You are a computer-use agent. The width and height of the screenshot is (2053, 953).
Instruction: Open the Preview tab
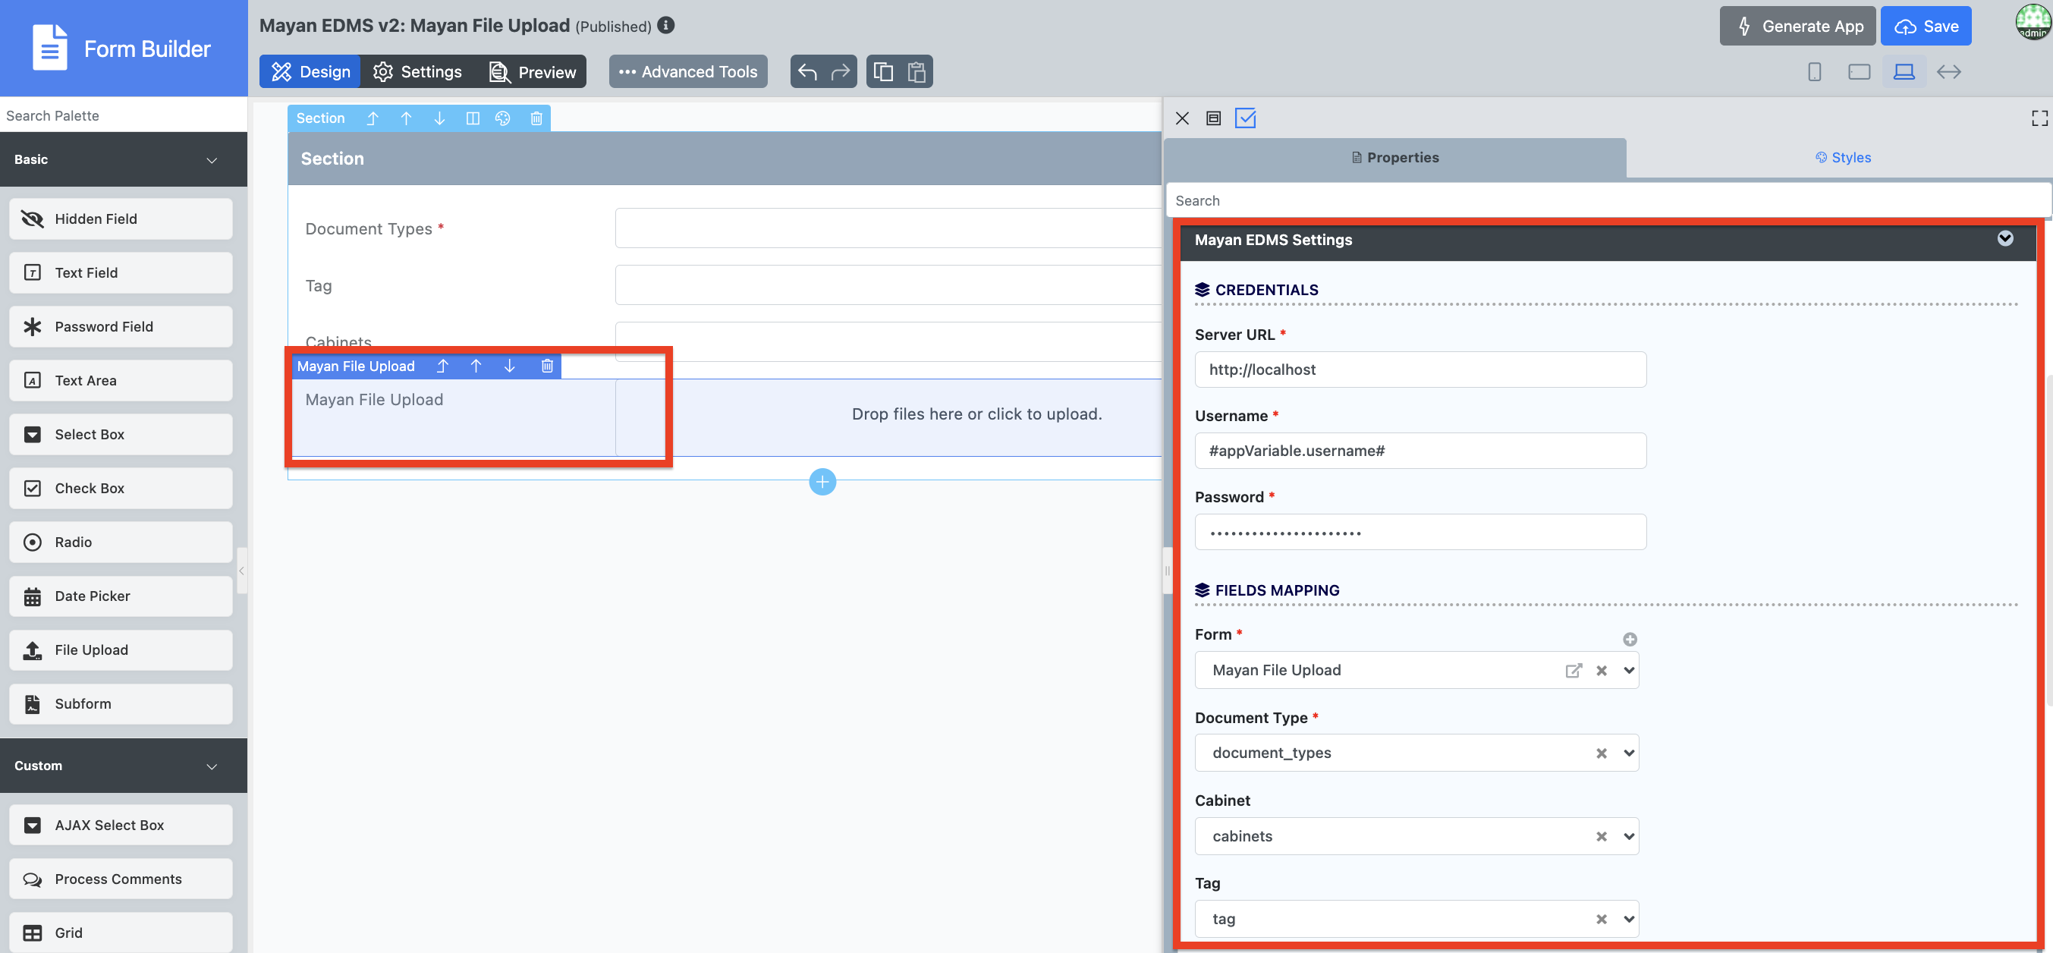click(532, 72)
